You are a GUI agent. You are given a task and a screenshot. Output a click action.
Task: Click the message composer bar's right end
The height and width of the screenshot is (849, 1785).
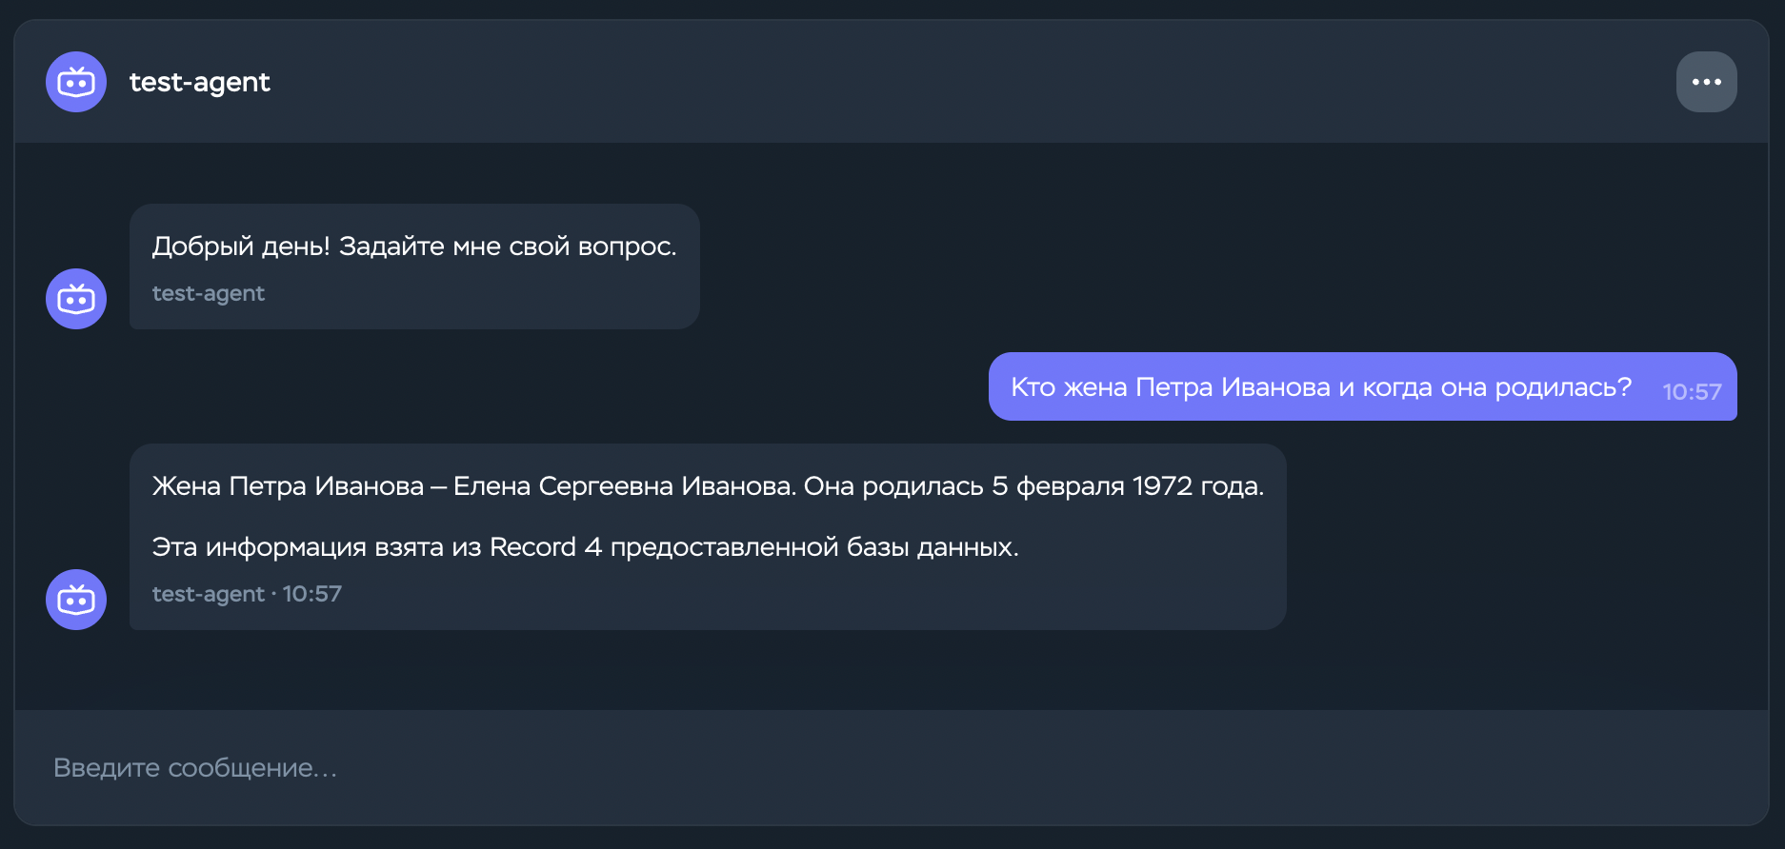click(x=1695, y=767)
